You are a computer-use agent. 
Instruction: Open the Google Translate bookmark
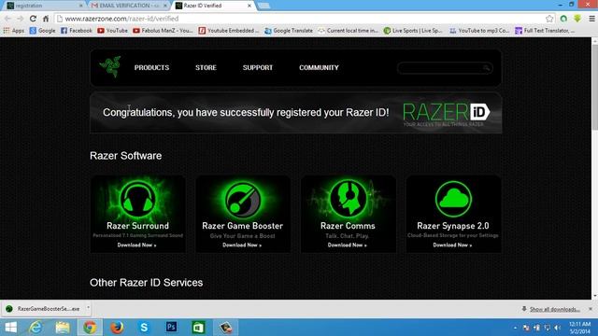coord(289,31)
